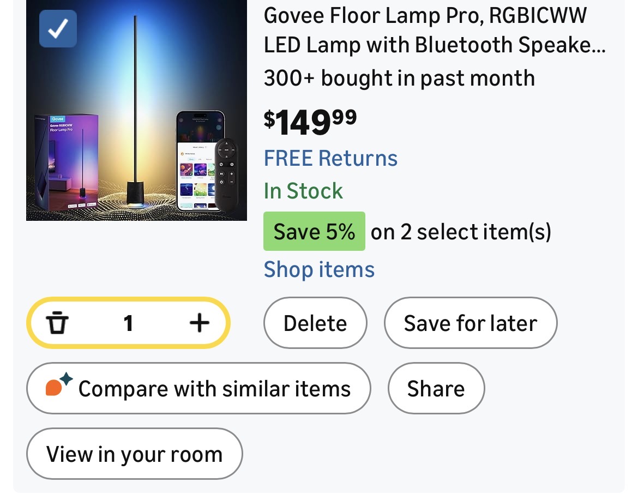The image size is (638, 494).
Task: Click the remote control in product photo
Action: [226, 174]
